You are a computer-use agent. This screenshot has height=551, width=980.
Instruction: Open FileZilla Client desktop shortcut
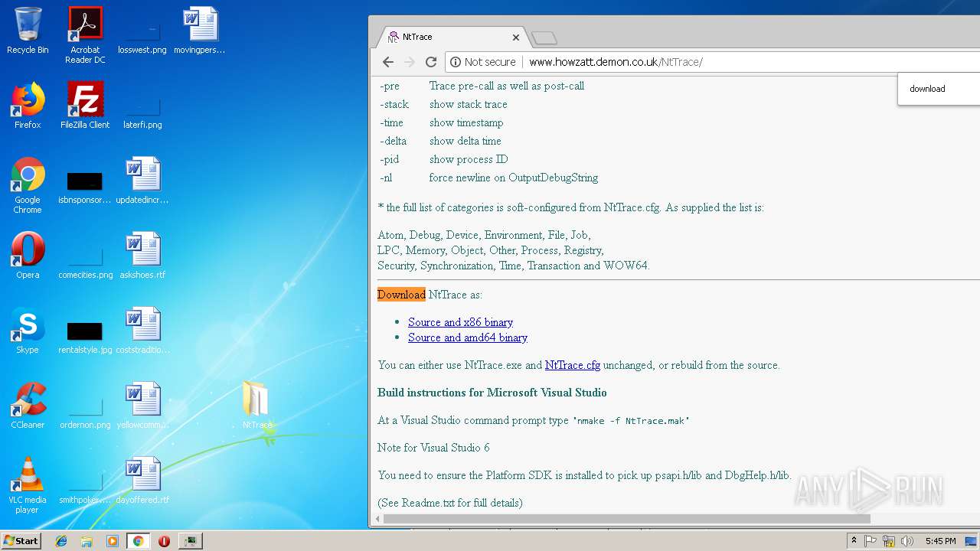pos(85,106)
